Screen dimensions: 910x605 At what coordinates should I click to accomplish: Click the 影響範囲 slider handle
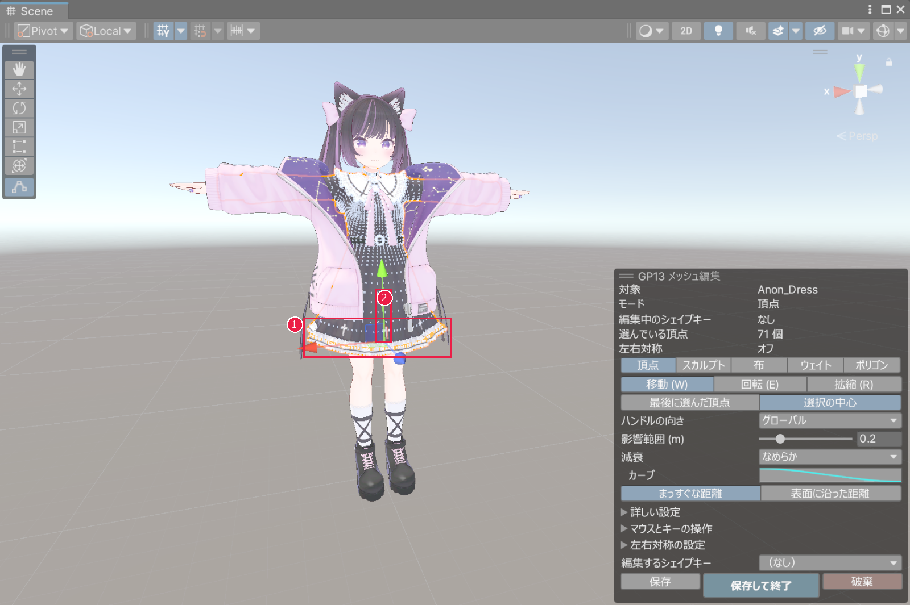click(x=780, y=439)
